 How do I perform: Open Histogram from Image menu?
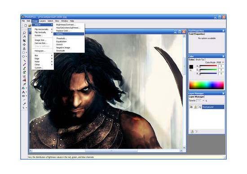tap(43, 51)
